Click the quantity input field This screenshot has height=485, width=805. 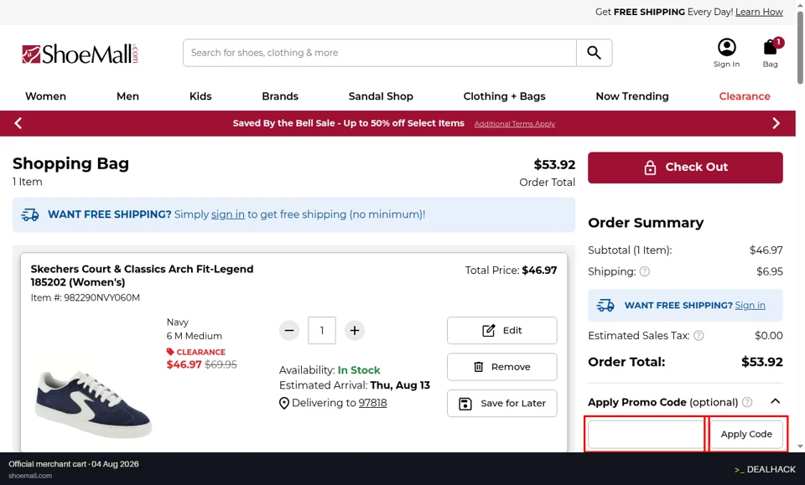pyautogui.click(x=322, y=331)
